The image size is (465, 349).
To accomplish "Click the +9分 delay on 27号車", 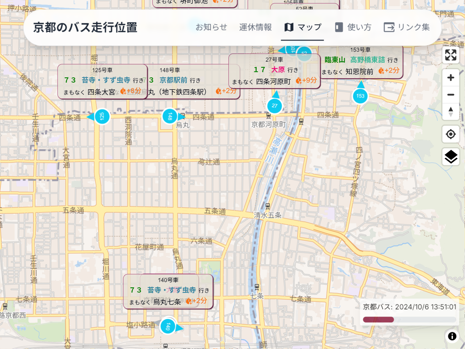I will (x=306, y=81).
